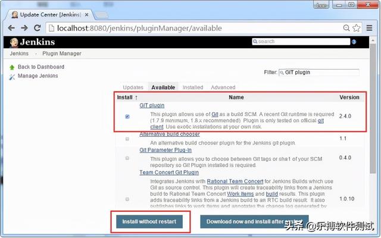This screenshot has width=381, height=238.
Task: Sort by the Install column header
Action: (127, 97)
